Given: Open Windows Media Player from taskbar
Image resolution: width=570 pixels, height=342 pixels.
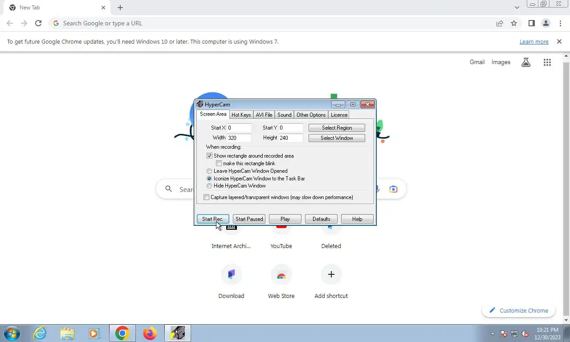Looking at the screenshot, I should (x=94, y=333).
